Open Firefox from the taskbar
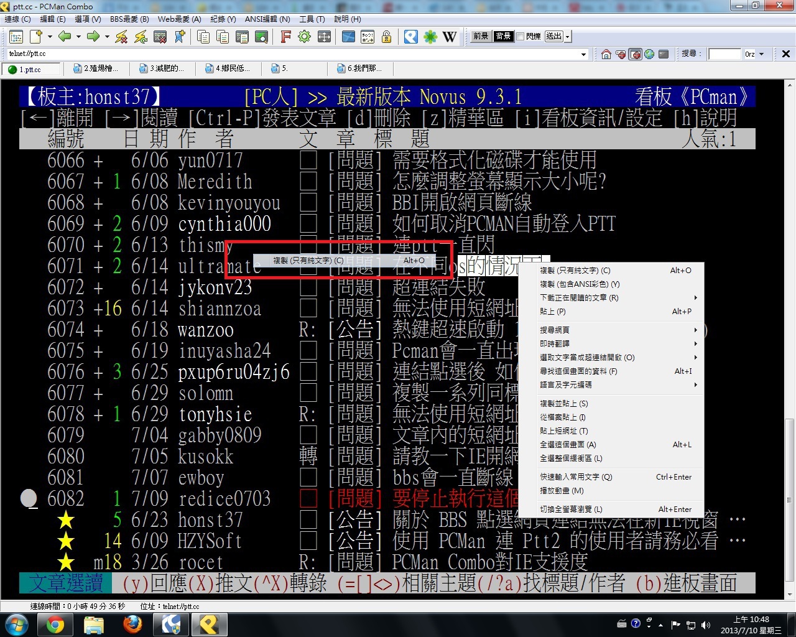This screenshot has width=796, height=637. pyautogui.click(x=132, y=625)
